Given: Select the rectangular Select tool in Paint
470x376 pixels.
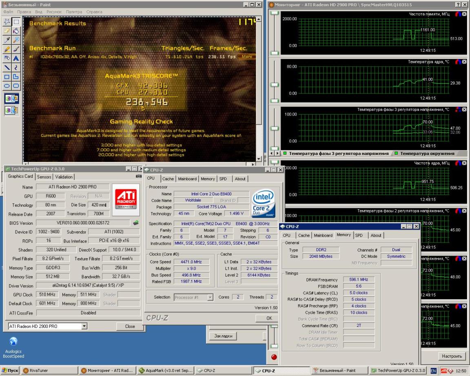Looking at the screenshot, I should [16, 22].
